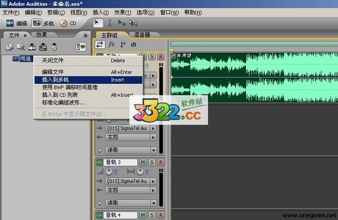The image size is (338, 220).
Task: Show Effects fx controls in Main panel
Action: coord(111,44)
